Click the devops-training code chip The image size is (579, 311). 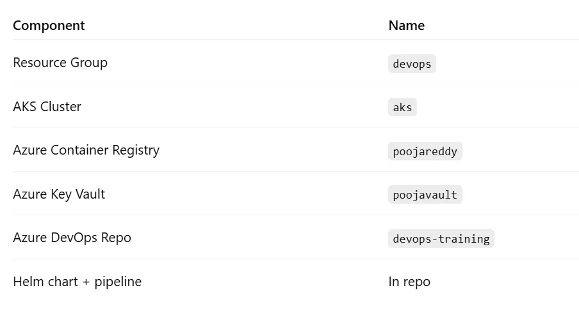441,239
